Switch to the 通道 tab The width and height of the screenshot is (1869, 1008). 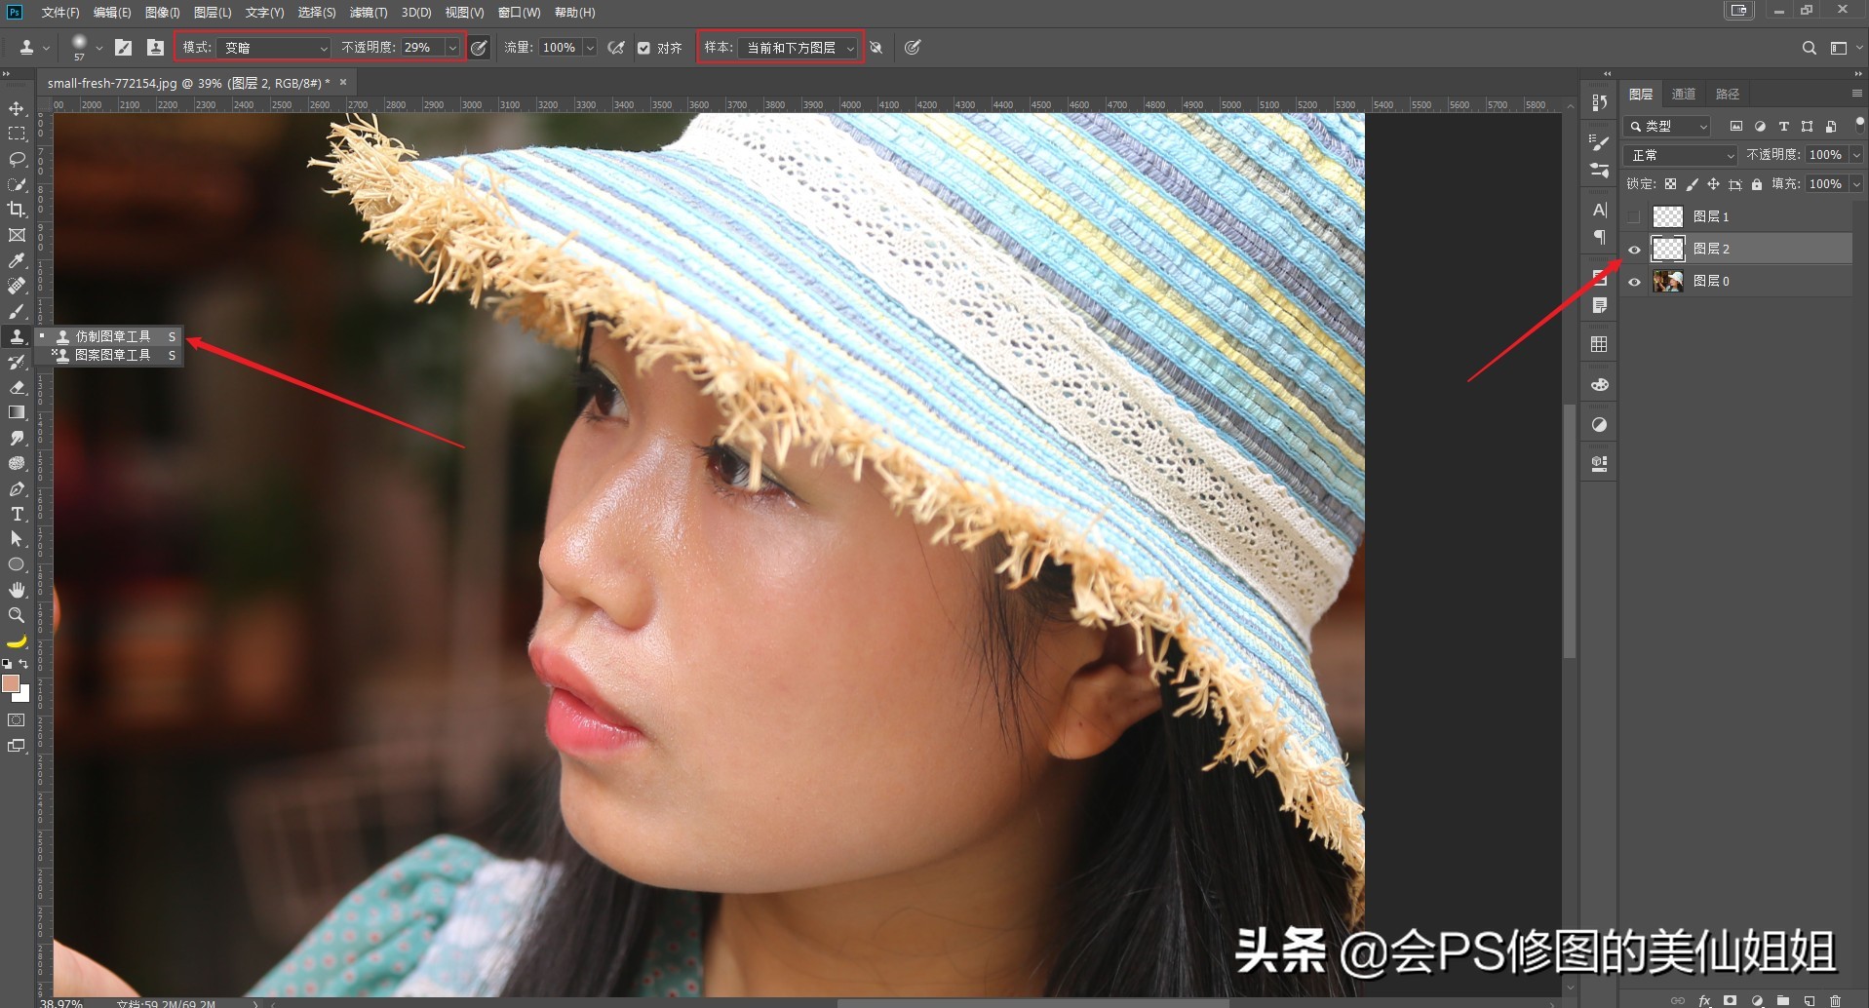[1684, 95]
